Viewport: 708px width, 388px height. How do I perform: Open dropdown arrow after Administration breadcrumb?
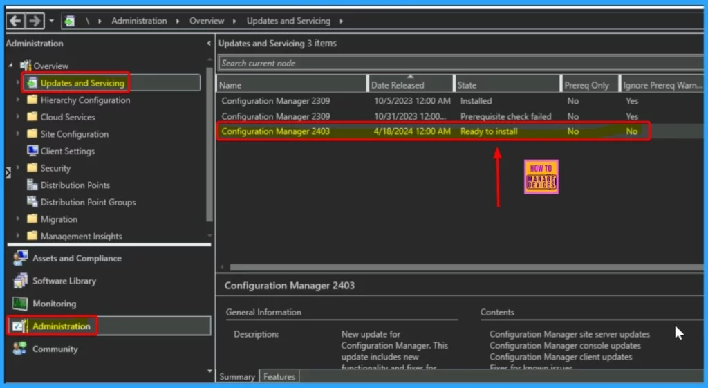(178, 21)
